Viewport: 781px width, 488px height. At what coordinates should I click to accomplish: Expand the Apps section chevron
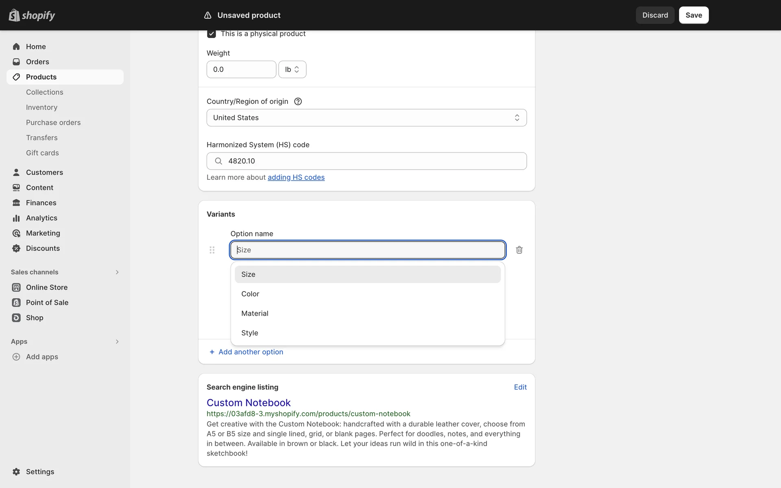tap(117, 342)
